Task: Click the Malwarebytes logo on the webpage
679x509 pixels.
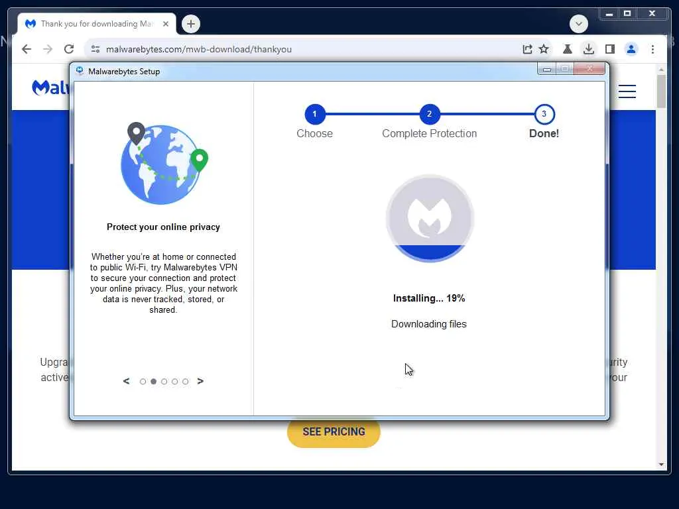Action: click(50, 88)
